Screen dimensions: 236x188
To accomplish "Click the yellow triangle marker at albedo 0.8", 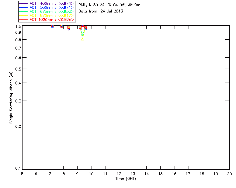I will click(83, 39).
